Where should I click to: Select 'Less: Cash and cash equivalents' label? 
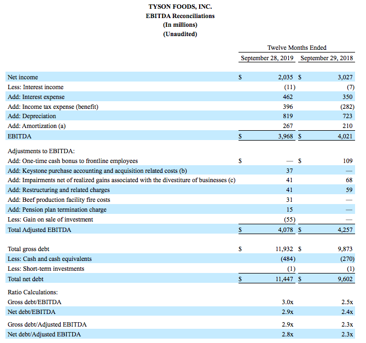[49, 259]
